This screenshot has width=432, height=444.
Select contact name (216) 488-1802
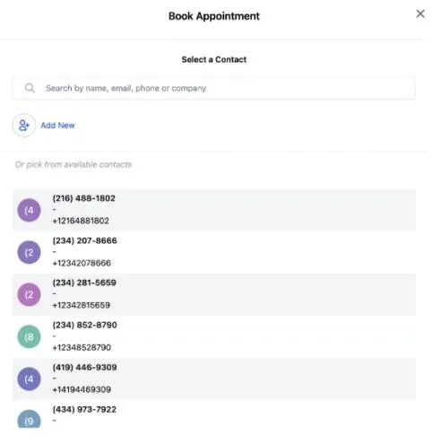(x=83, y=198)
